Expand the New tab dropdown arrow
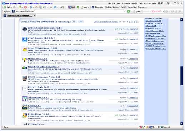 89,7
